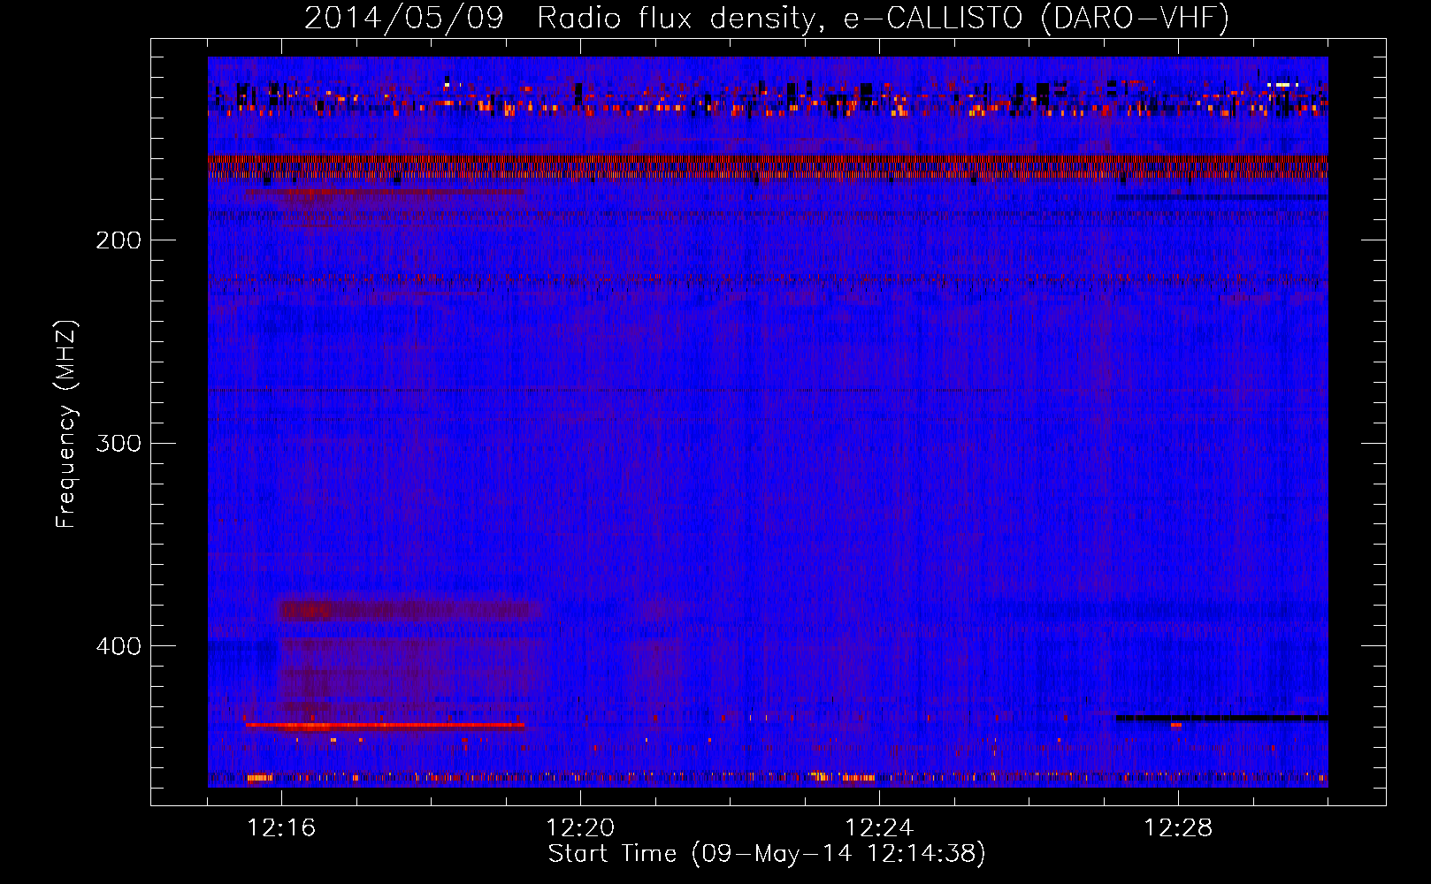Viewport: 1431px width, 884px height.
Task: Click the 12:20 time tick label
Action: [580, 828]
